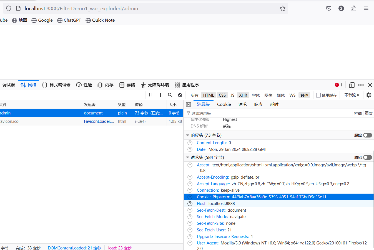Switch to the 网络 devtools tab
Viewport: 374px width, 250px height.
point(29,85)
